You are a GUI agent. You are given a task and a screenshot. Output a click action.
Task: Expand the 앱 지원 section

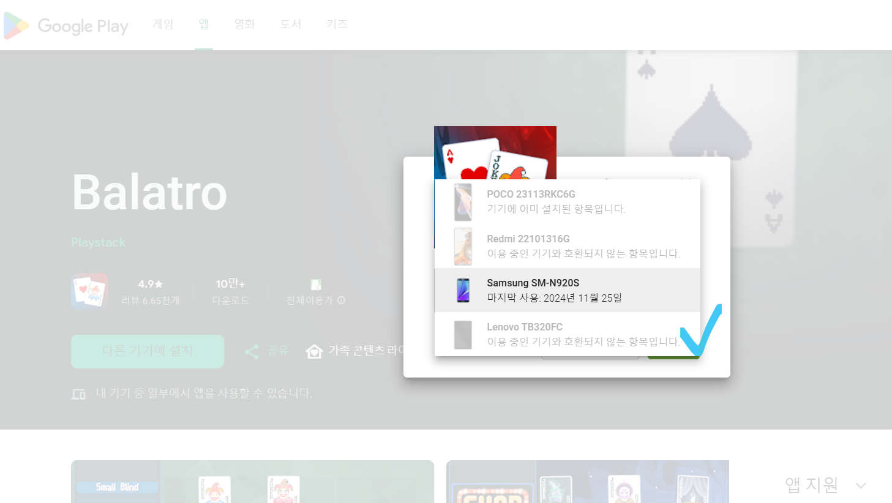pos(861,485)
